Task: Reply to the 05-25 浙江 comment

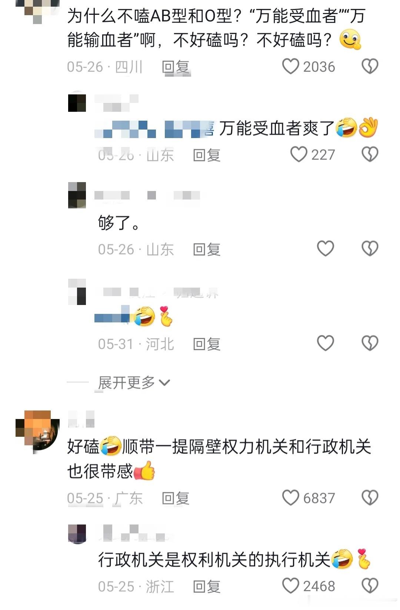Action: point(207,586)
